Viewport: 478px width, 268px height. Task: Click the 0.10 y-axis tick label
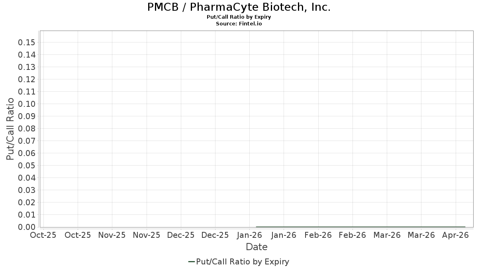pyautogui.click(x=27, y=104)
